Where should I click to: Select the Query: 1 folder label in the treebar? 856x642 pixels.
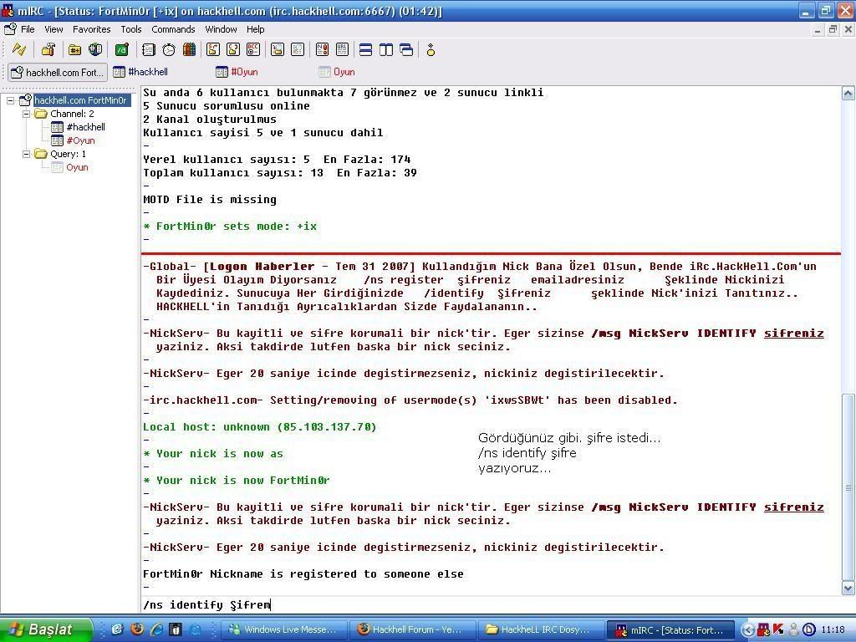click(x=69, y=154)
